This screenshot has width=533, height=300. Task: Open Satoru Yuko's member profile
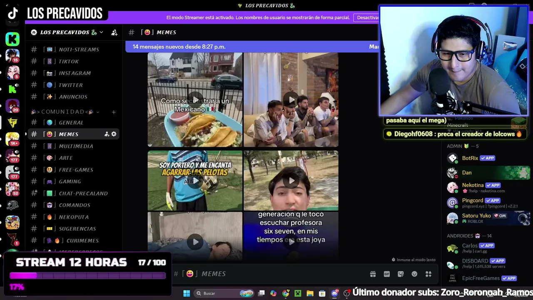point(488,218)
